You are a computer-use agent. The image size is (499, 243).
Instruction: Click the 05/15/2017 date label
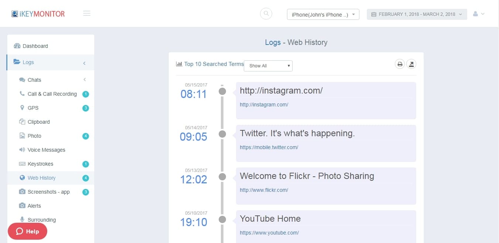(196, 85)
